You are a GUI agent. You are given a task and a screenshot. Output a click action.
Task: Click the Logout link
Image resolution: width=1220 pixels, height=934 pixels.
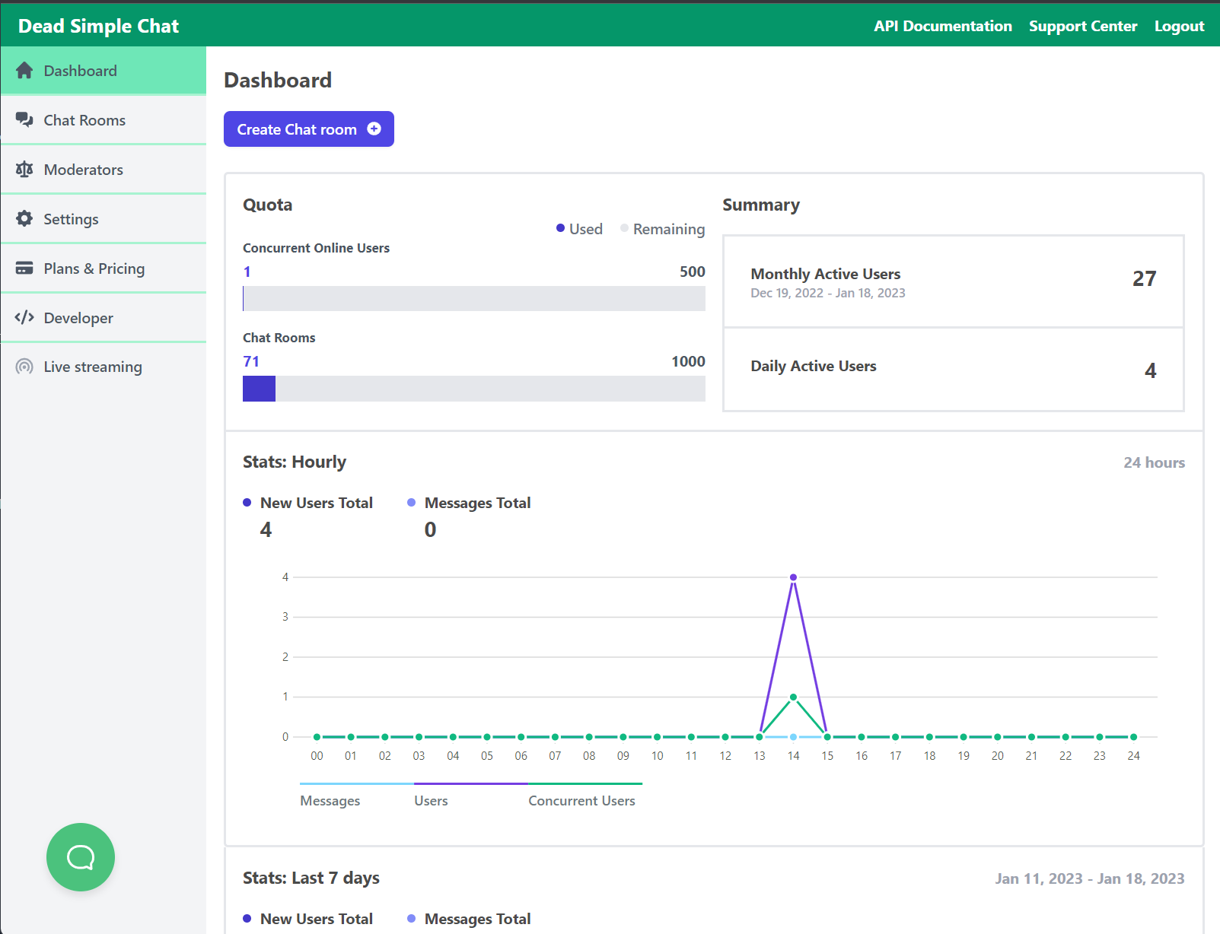1179,26
